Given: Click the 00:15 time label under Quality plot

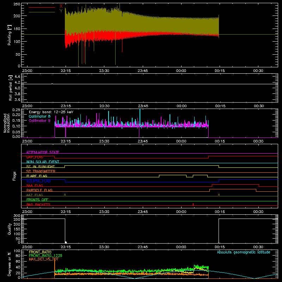Looking at the screenshot, I should tap(220, 247).
